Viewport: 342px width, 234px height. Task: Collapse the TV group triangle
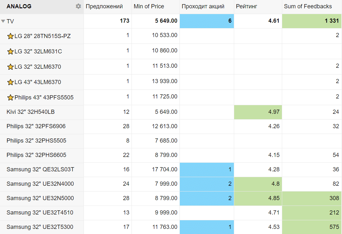pyautogui.click(x=3, y=21)
